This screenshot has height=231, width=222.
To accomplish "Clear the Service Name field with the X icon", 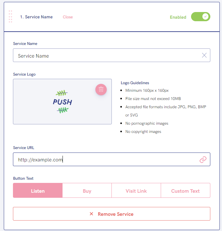I will point(204,55).
